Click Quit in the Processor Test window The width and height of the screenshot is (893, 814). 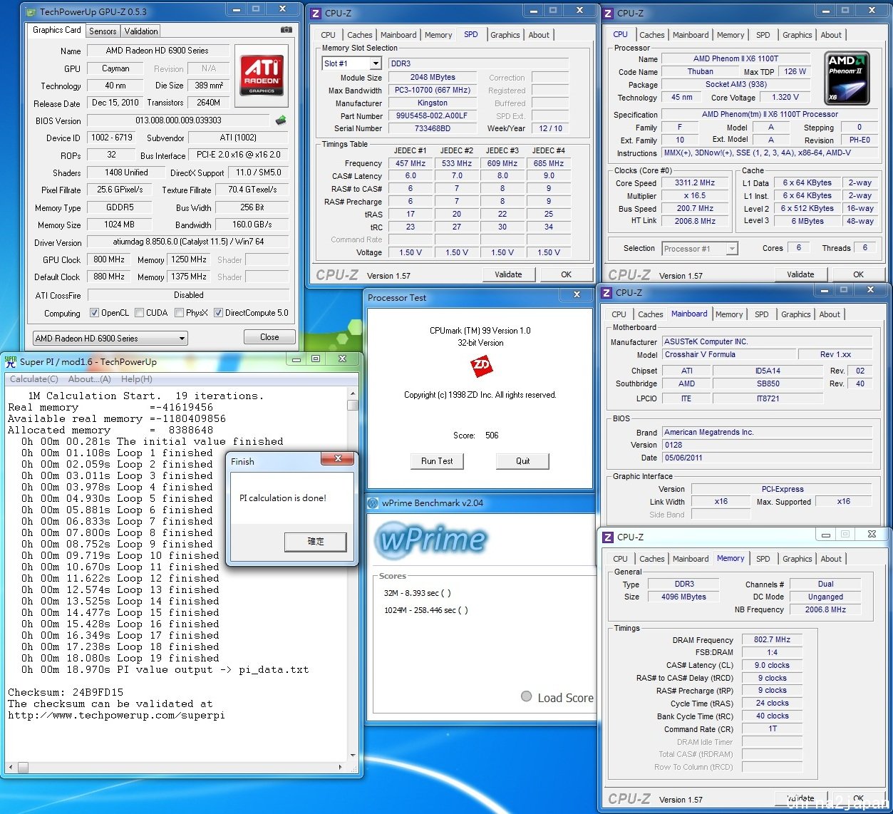[x=523, y=461]
